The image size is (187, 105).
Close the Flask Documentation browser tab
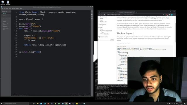coord(134,12)
